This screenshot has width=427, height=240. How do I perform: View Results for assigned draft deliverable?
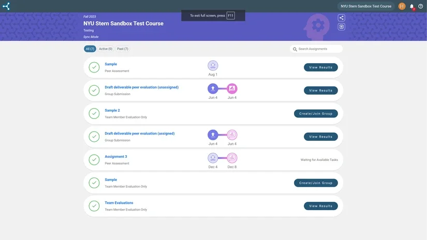(x=321, y=137)
